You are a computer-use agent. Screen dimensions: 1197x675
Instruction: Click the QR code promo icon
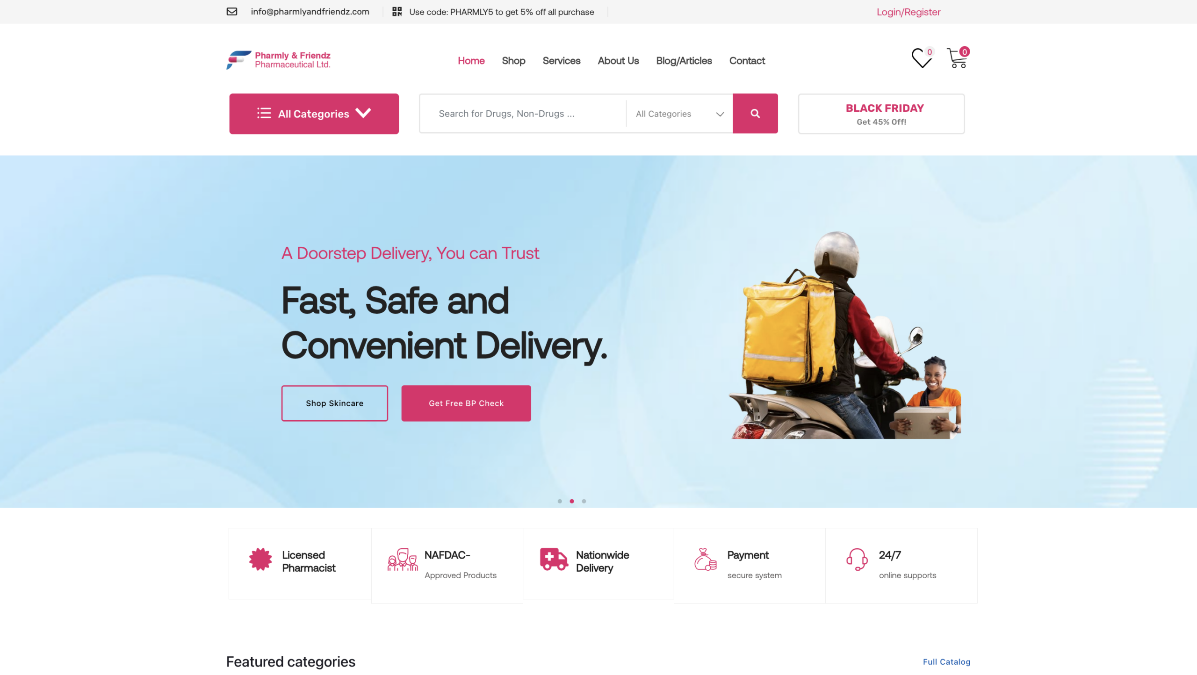397,12
